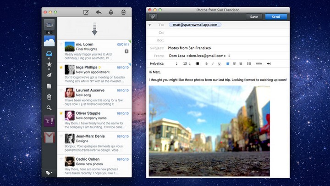The height and width of the screenshot is (186, 330).
Task: Attach a file with paperclip icon
Action: [153, 17]
